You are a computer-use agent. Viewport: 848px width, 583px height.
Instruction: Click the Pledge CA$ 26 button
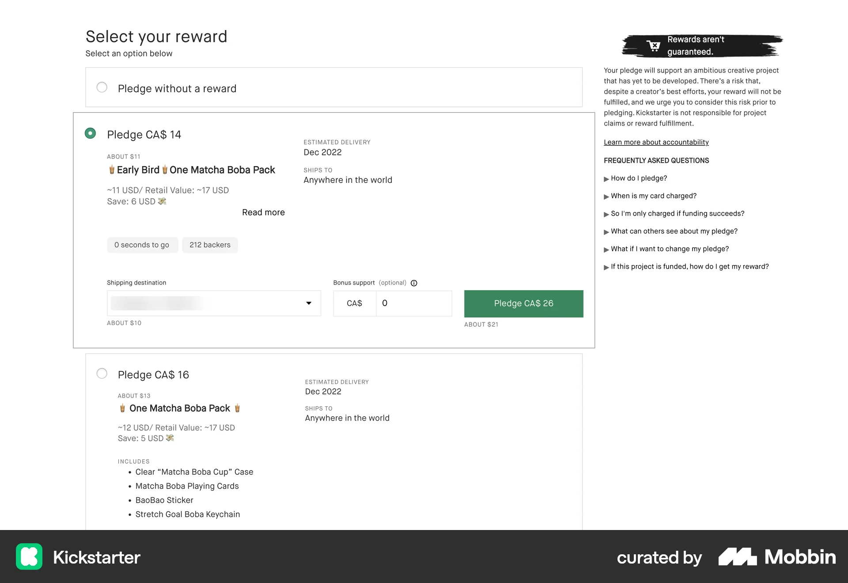[x=523, y=303]
